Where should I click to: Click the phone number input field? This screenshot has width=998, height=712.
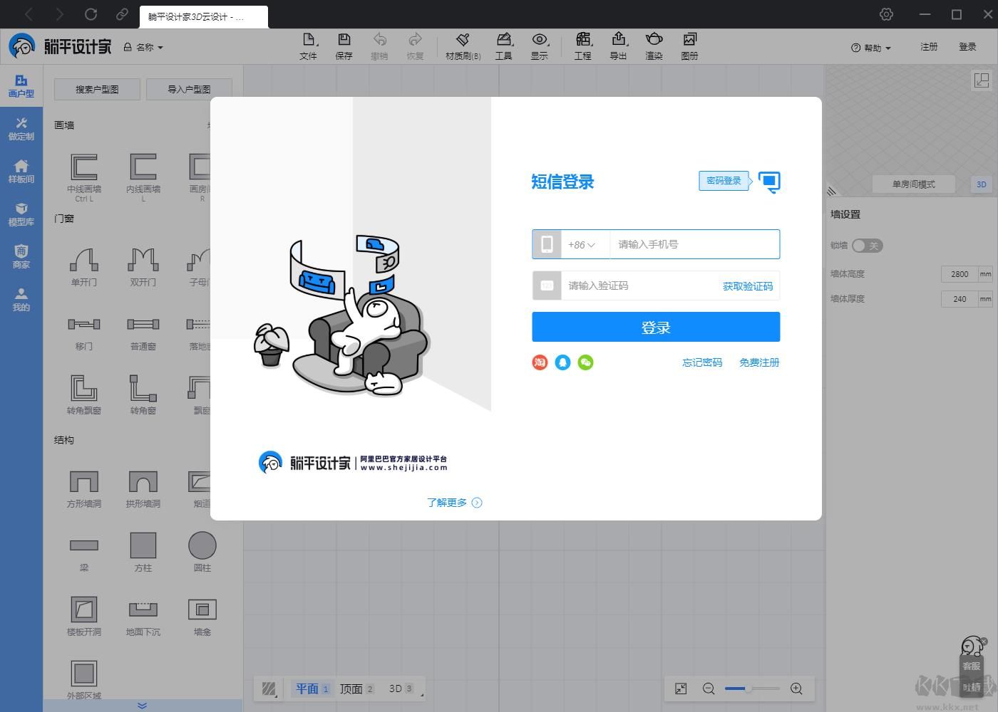click(x=694, y=244)
